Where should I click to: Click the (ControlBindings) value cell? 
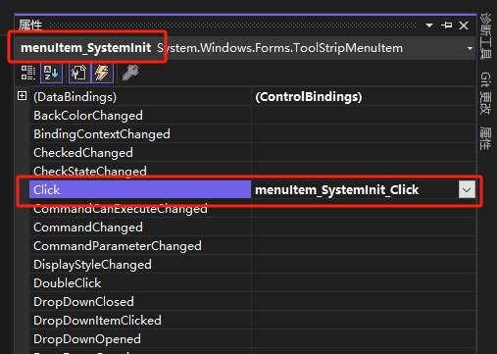364,96
